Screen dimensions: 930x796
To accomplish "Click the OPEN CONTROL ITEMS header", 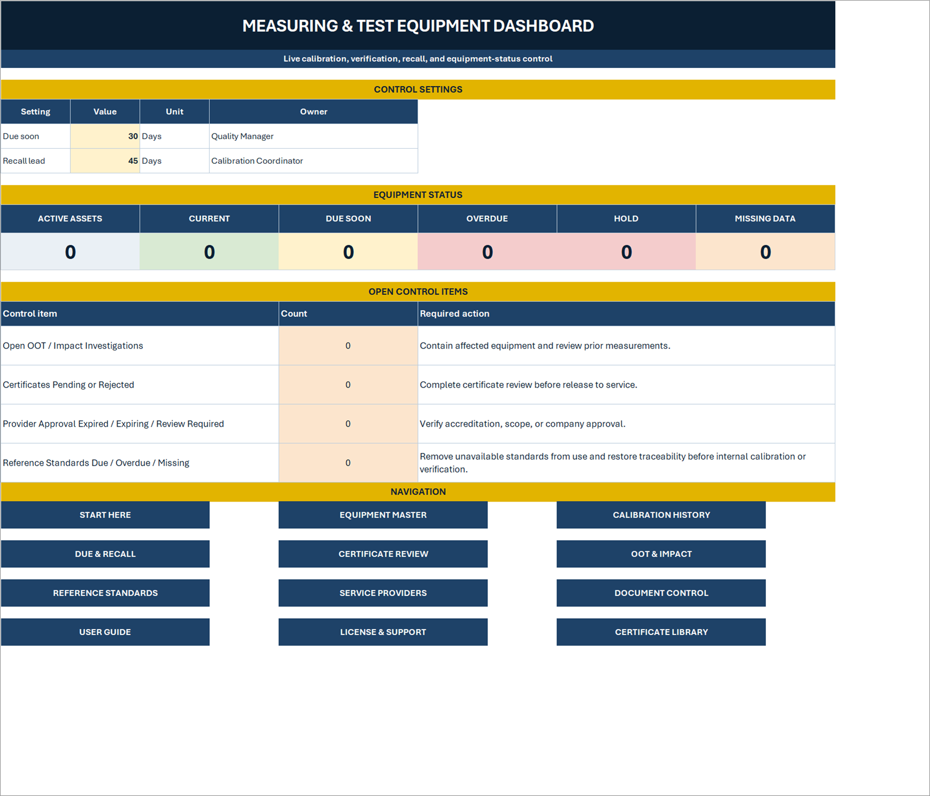I will click(x=418, y=292).
